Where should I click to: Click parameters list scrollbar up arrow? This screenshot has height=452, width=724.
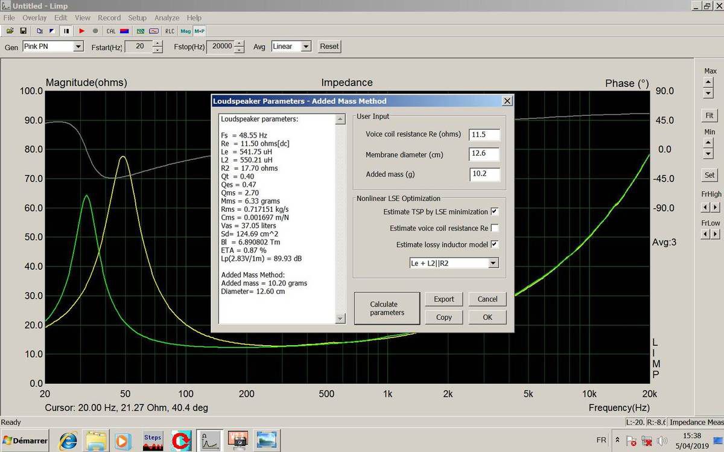(x=340, y=119)
